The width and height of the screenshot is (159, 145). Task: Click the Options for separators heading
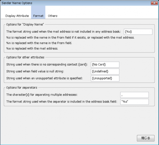[x=22, y=88]
